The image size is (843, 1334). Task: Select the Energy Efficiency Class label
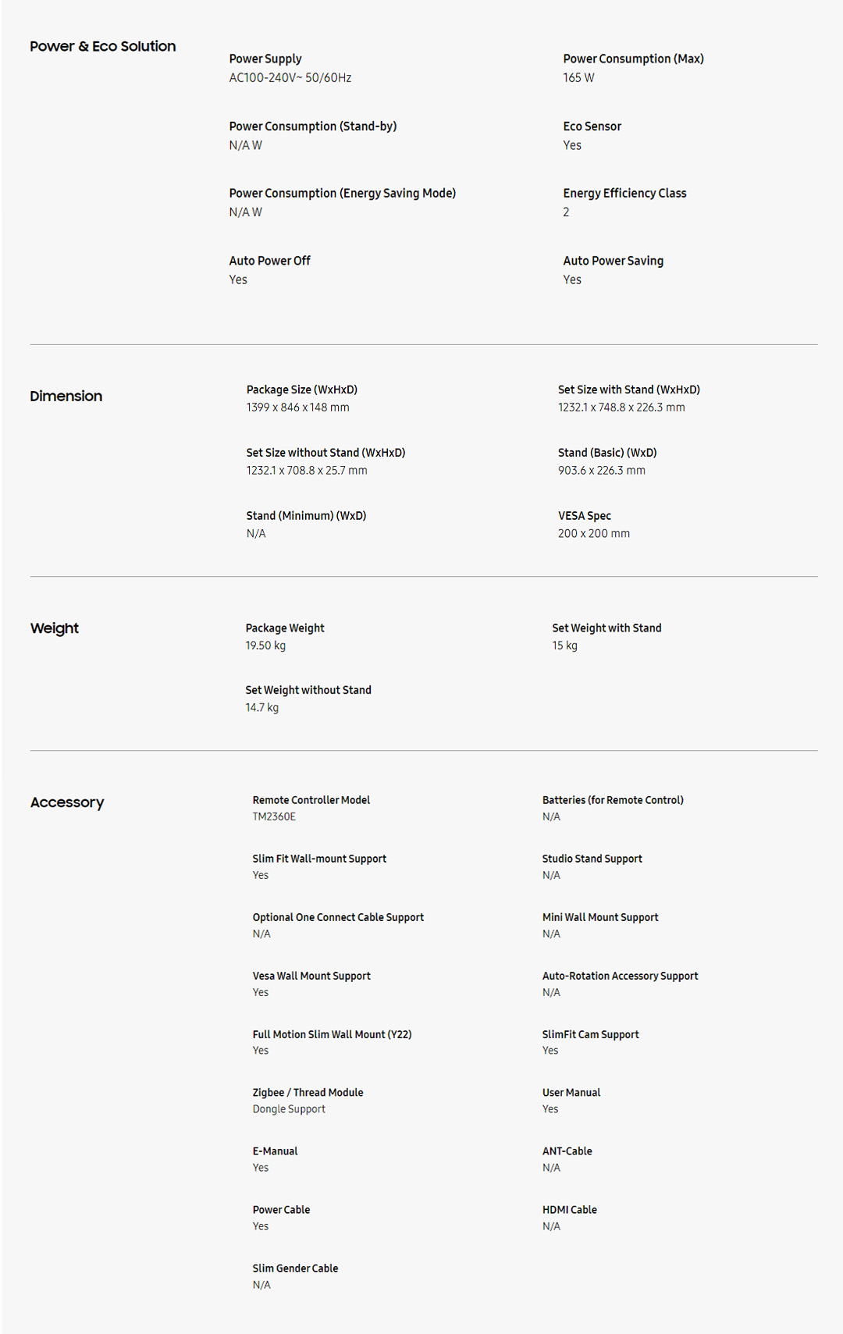(x=624, y=193)
